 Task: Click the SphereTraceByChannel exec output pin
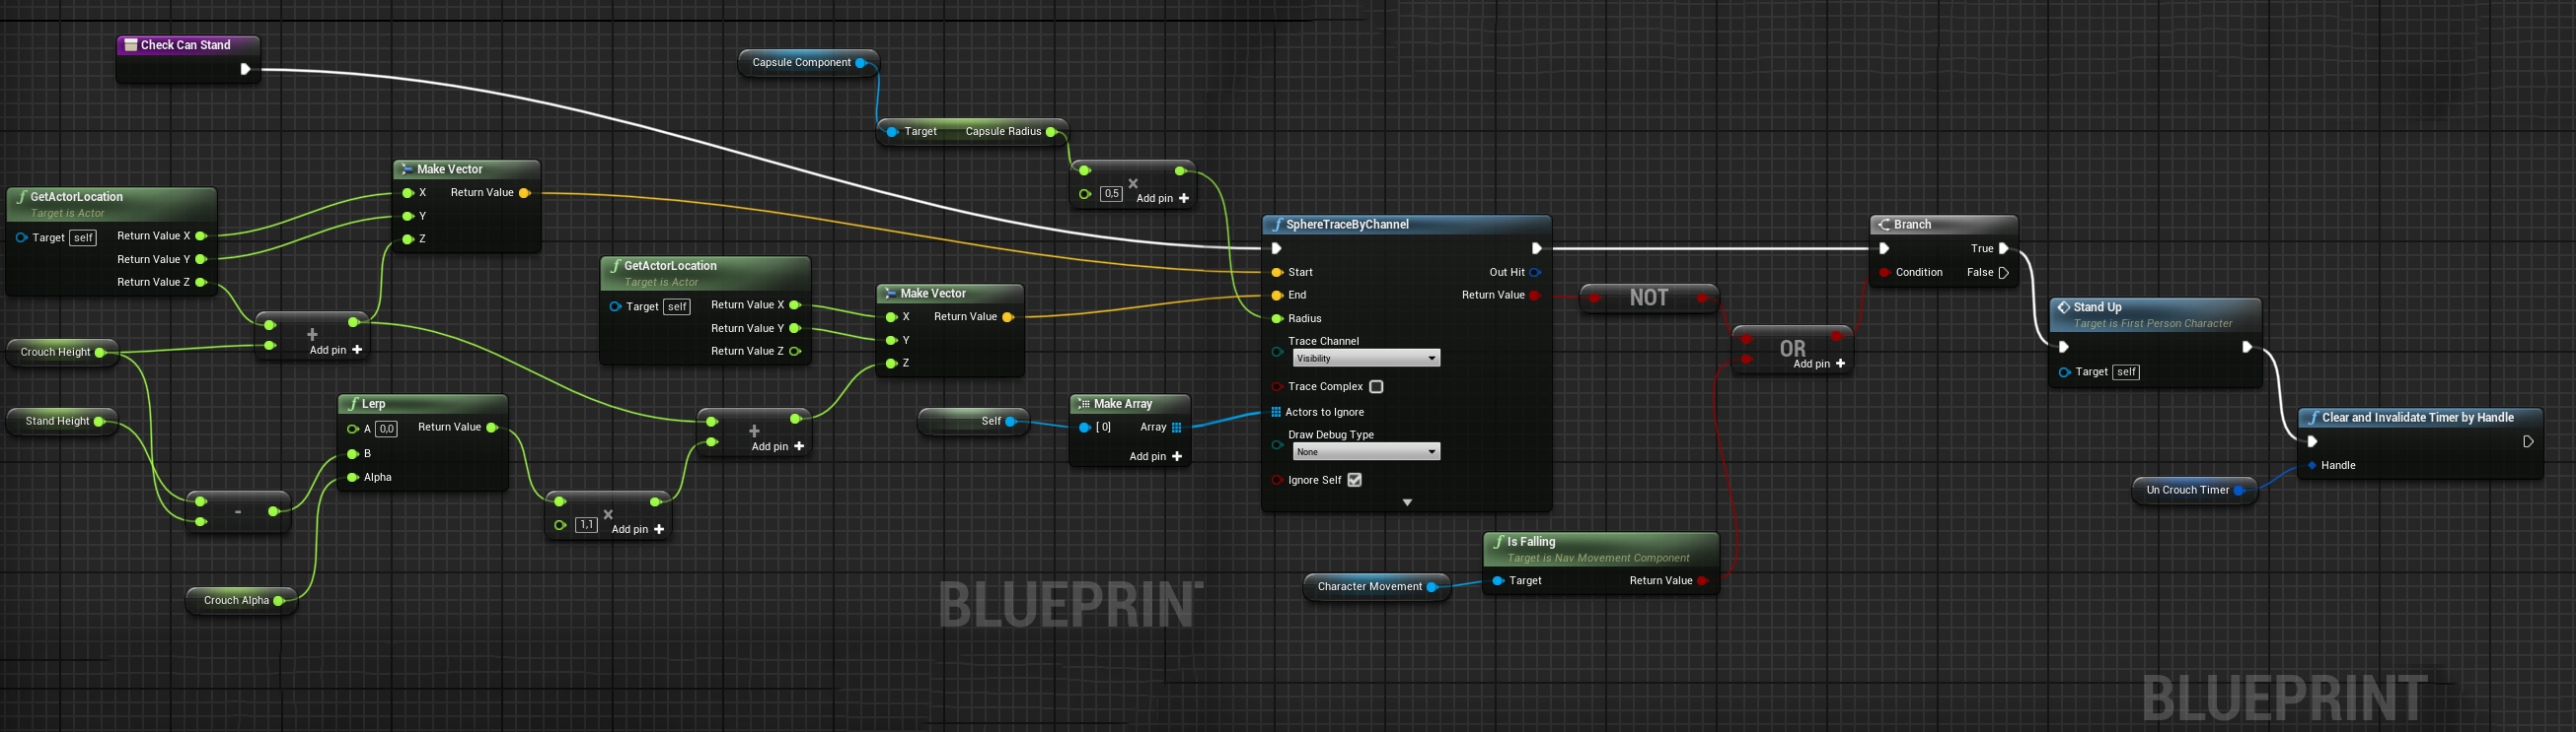pos(1537,248)
